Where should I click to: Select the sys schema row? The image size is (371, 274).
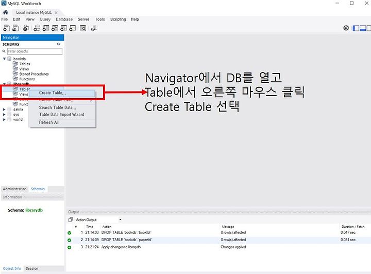[x=16, y=115]
